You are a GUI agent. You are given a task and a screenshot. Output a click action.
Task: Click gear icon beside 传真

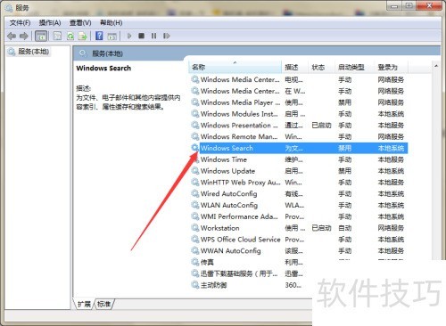(x=195, y=262)
